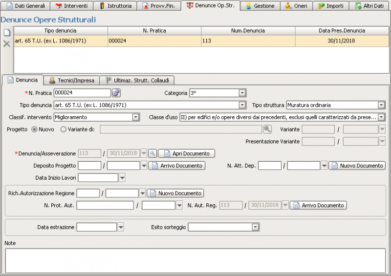Open the Esito sorteggio dropdown

pyautogui.click(x=255, y=227)
